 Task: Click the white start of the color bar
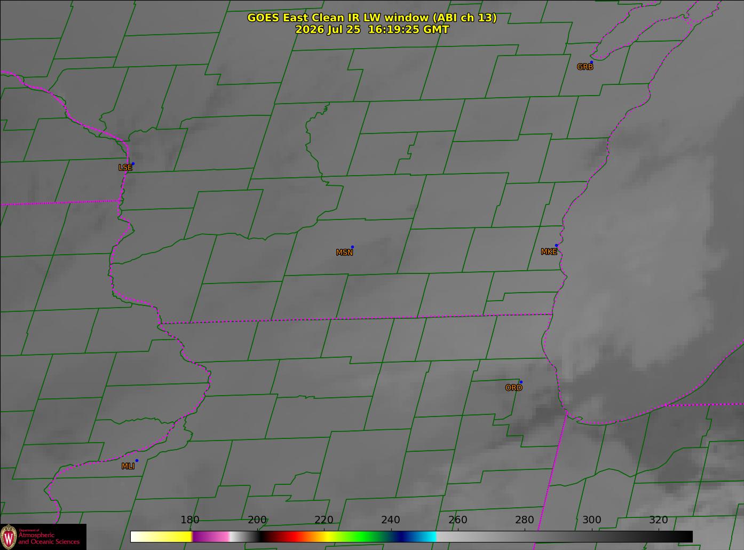click(139, 536)
